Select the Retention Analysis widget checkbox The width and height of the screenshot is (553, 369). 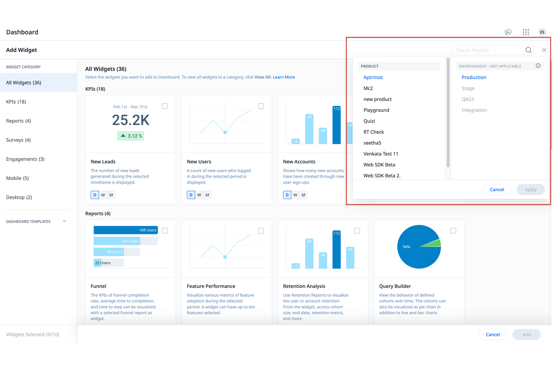coord(357,231)
